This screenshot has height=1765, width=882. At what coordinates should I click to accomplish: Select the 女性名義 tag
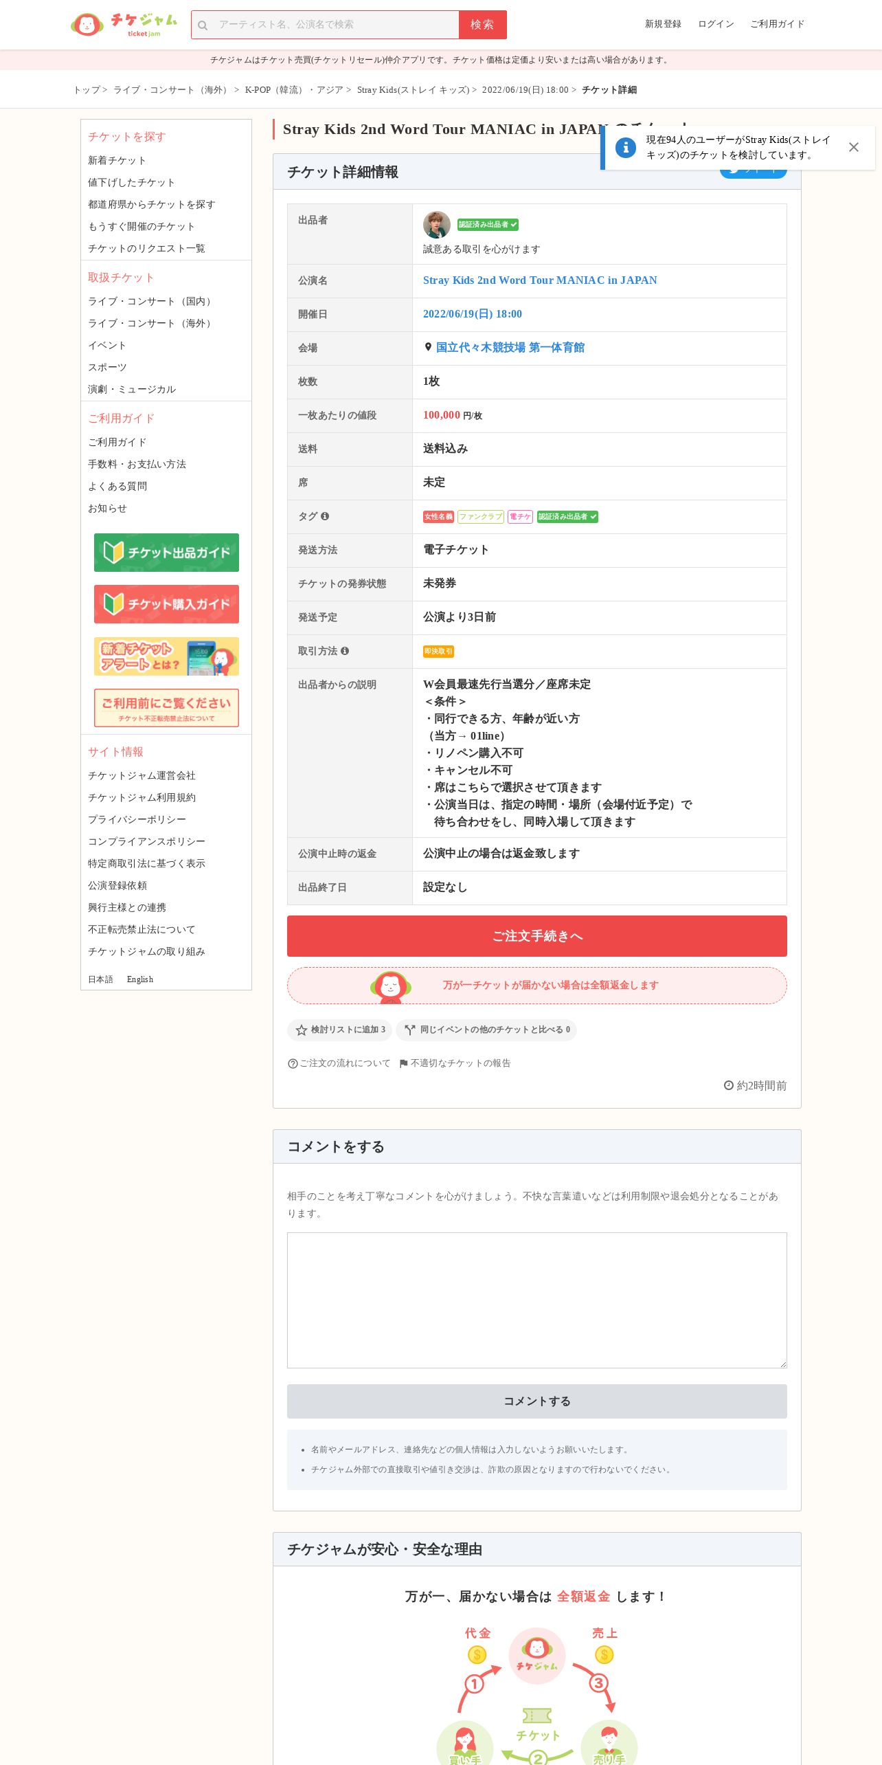(x=438, y=517)
